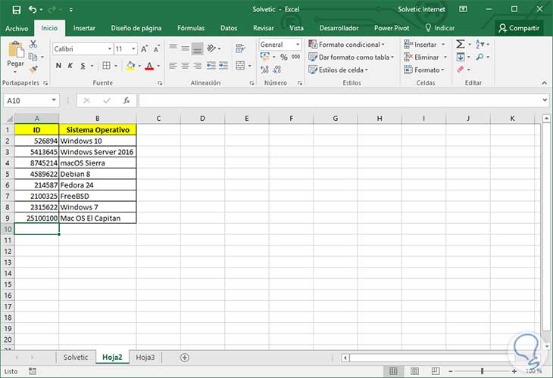Click the increase decimal icon
The width and height of the screenshot is (553, 378).
pos(264,70)
